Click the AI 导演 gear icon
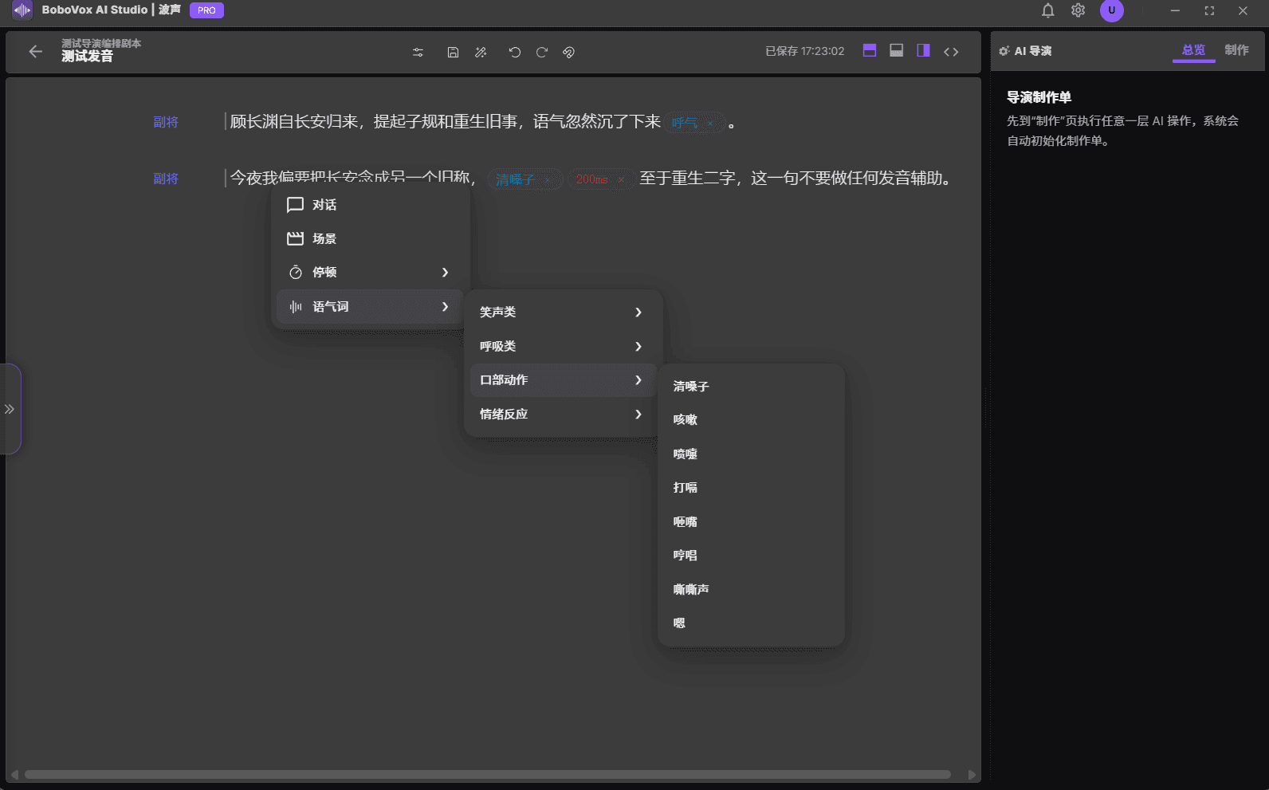The height and width of the screenshot is (790, 1269). click(1004, 51)
